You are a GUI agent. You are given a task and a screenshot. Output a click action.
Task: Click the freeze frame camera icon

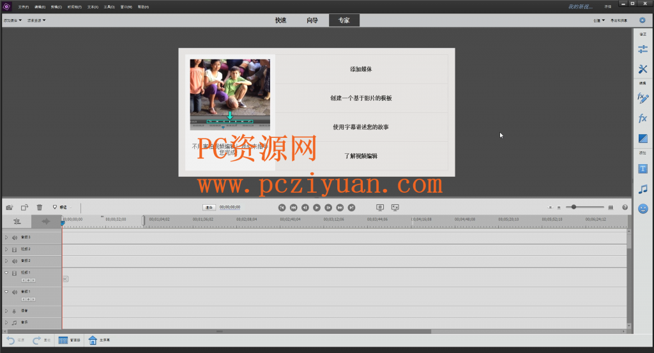10,207
